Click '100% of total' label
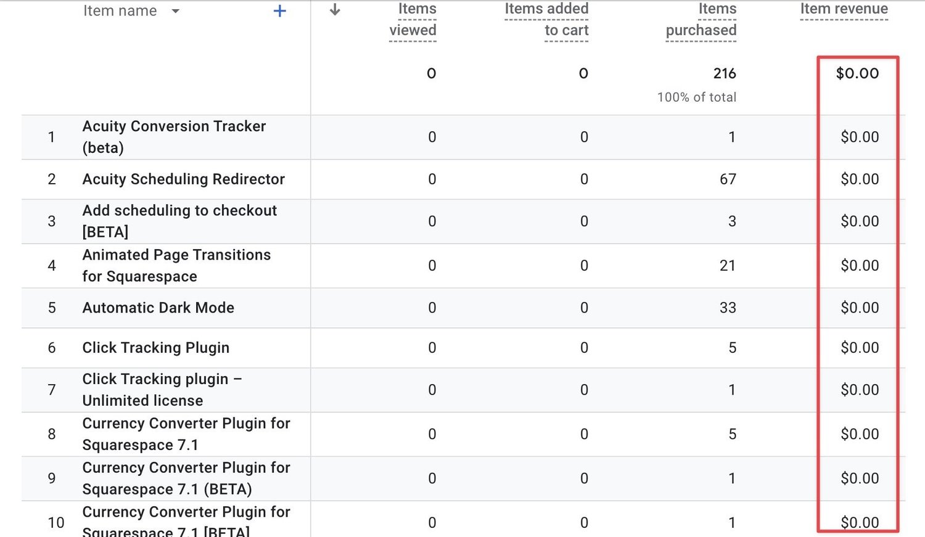 click(x=697, y=97)
